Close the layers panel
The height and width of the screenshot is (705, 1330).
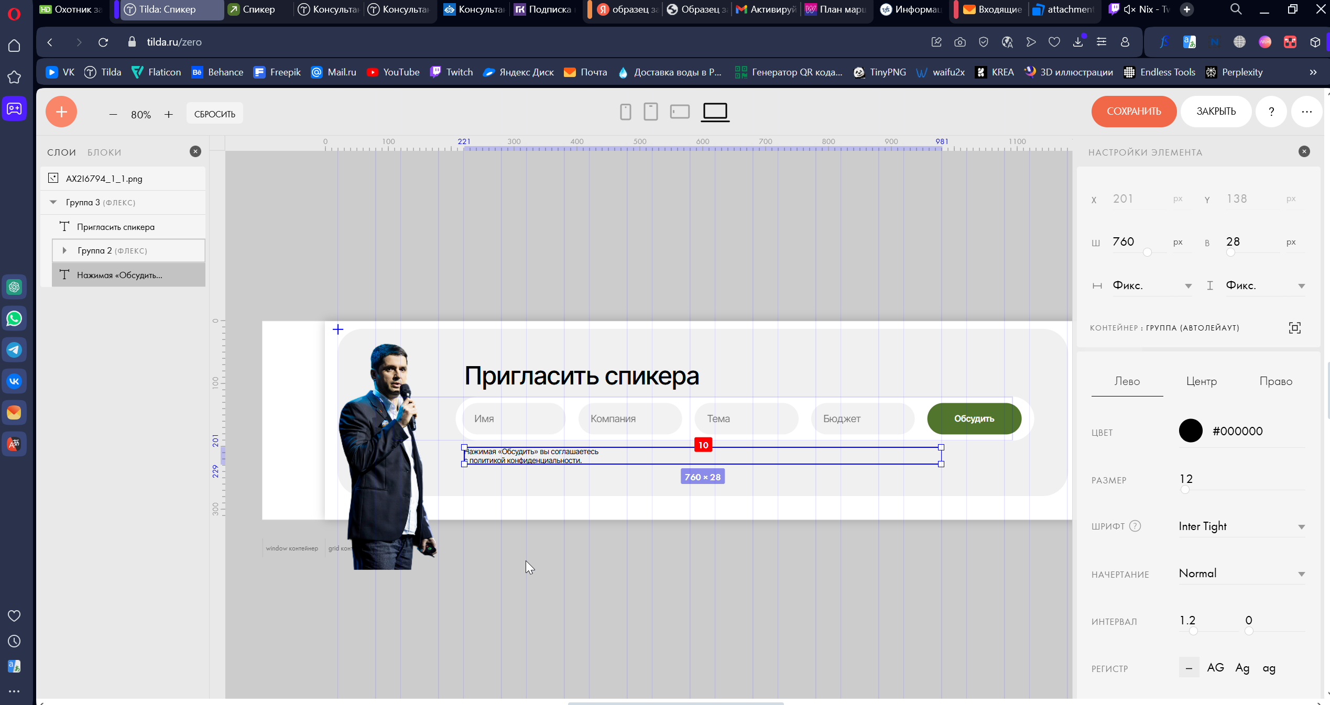(x=195, y=151)
